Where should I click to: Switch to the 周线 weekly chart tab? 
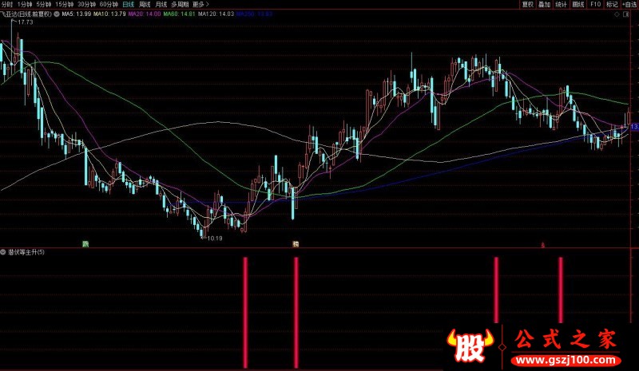point(145,5)
